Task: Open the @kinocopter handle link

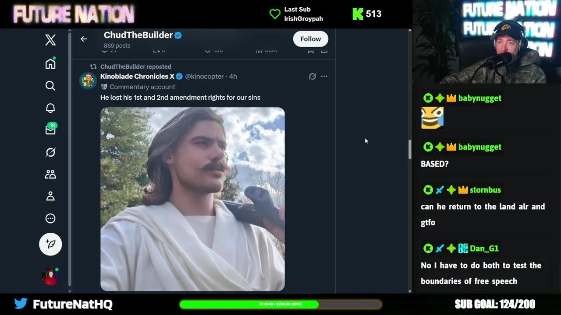Action: [x=204, y=77]
